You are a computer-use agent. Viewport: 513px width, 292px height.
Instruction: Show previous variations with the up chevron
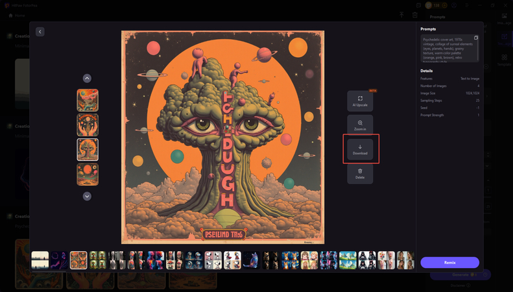(87, 79)
